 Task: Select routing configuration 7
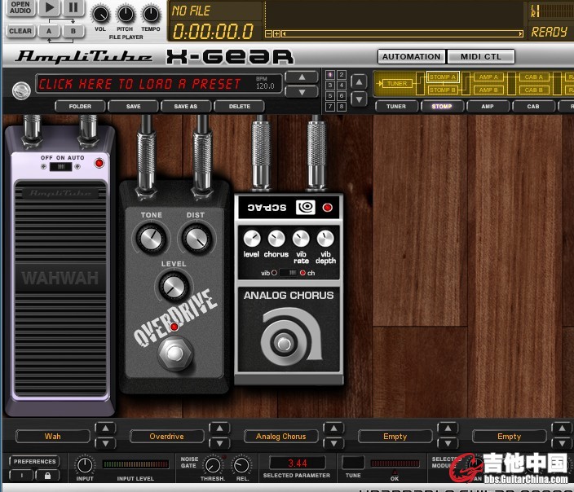click(x=330, y=107)
